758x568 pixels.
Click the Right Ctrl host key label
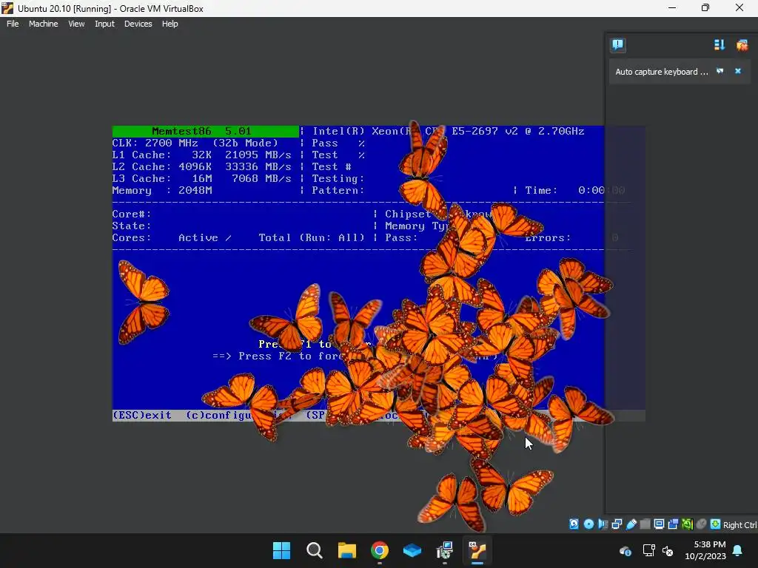point(740,525)
